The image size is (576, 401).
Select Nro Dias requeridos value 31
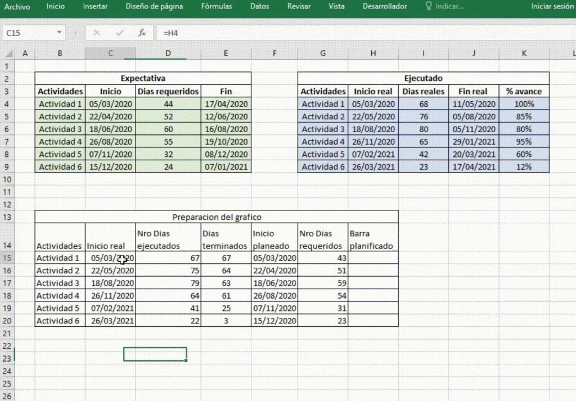click(322, 308)
